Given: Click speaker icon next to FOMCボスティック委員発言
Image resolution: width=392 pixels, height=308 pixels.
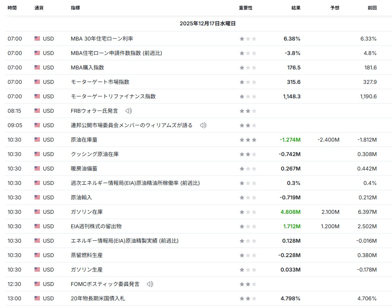Looking at the screenshot, I should coord(150,284).
